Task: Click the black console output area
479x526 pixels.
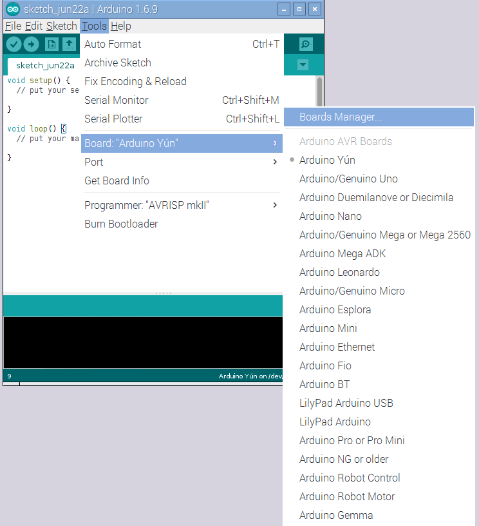Action: pos(143,342)
